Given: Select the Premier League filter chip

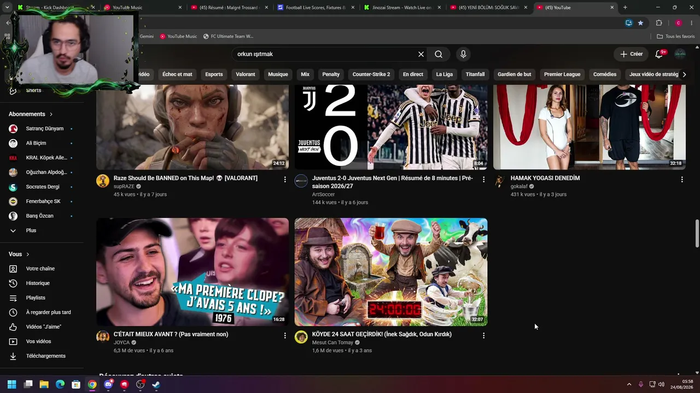Looking at the screenshot, I should (x=562, y=74).
